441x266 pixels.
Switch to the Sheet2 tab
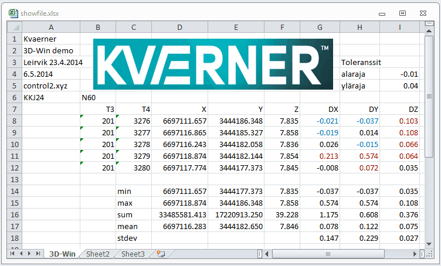97,254
